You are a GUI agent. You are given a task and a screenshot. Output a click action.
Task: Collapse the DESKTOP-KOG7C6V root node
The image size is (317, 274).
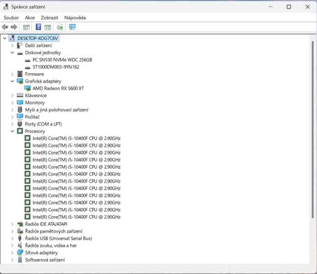click(5, 38)
